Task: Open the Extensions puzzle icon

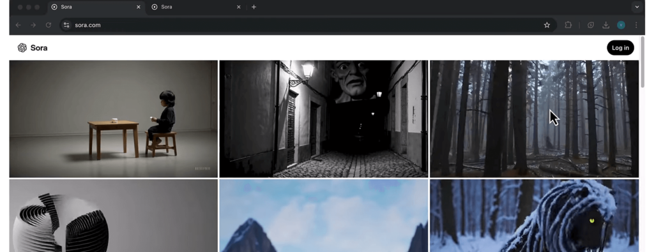Action: click(568, 25)
